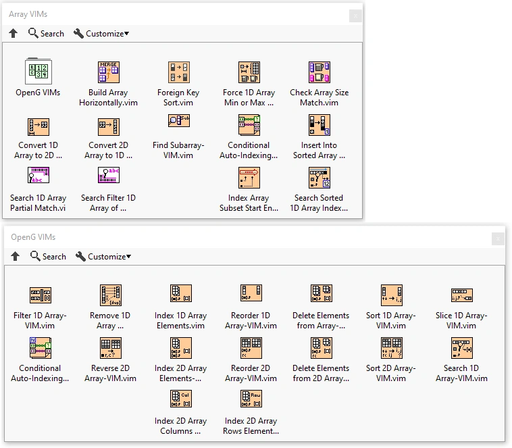Screen dimensions: 512x448
Task: Select Search Sorted 1D Array Index icon
Action: pos(319,178)
